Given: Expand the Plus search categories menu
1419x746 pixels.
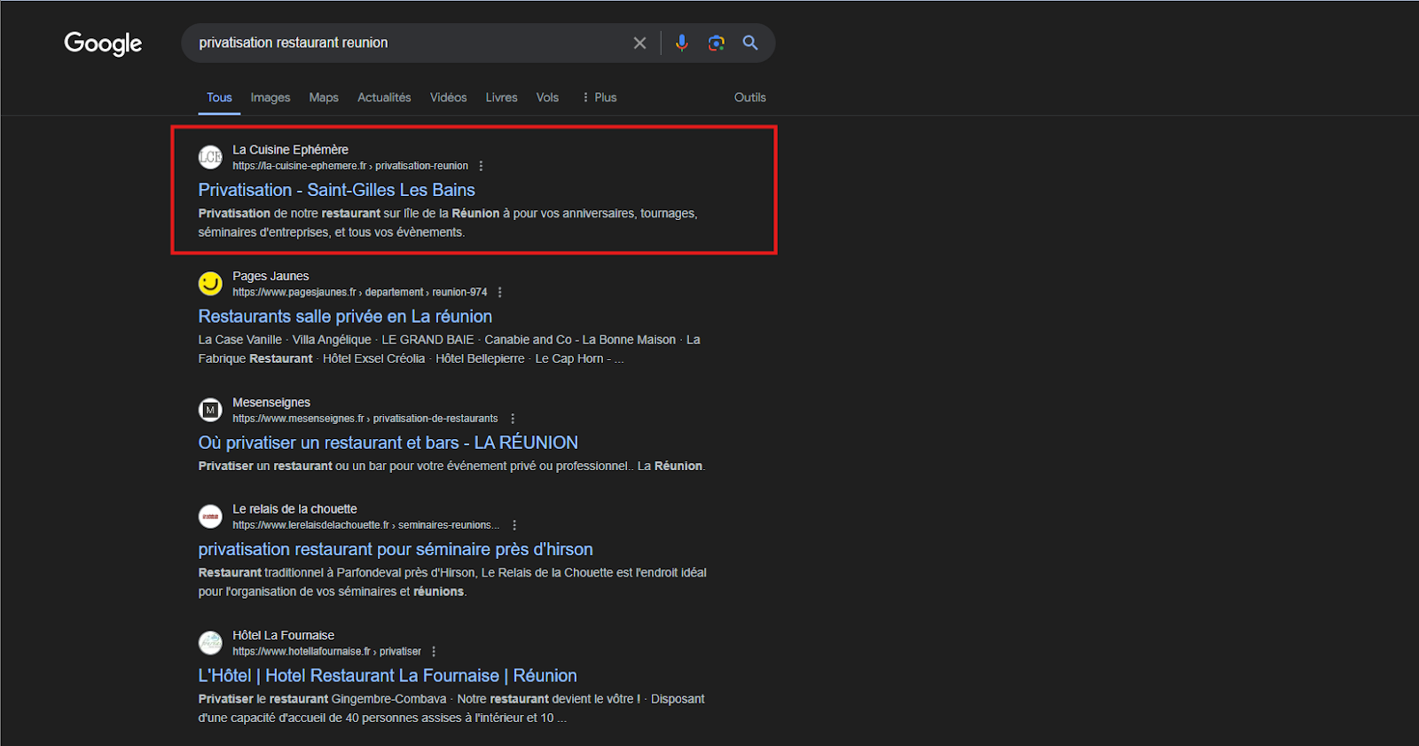Looking at the screenshot, I should 600,98.
